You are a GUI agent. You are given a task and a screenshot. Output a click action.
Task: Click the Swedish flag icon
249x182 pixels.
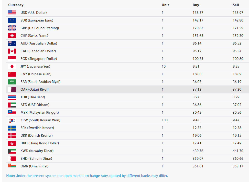coord(12,128)
